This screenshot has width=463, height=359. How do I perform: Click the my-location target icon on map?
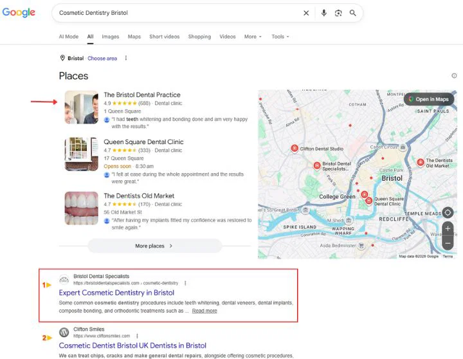[448, 212]
